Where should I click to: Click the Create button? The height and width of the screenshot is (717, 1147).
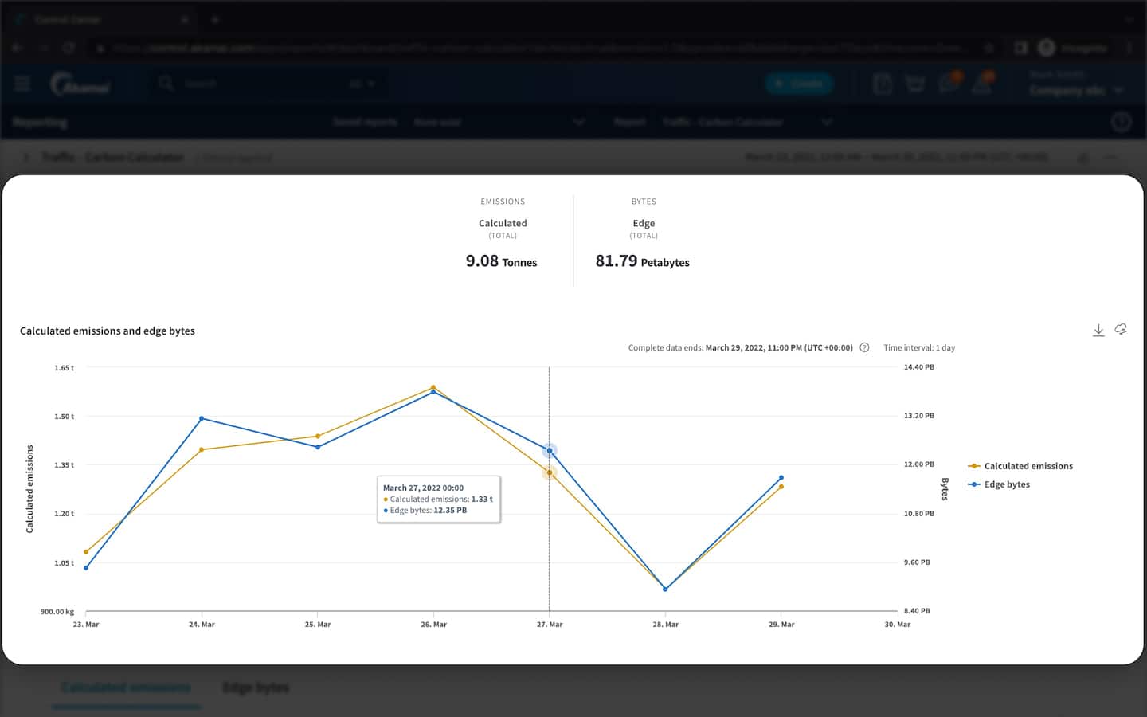pos(799,84)
